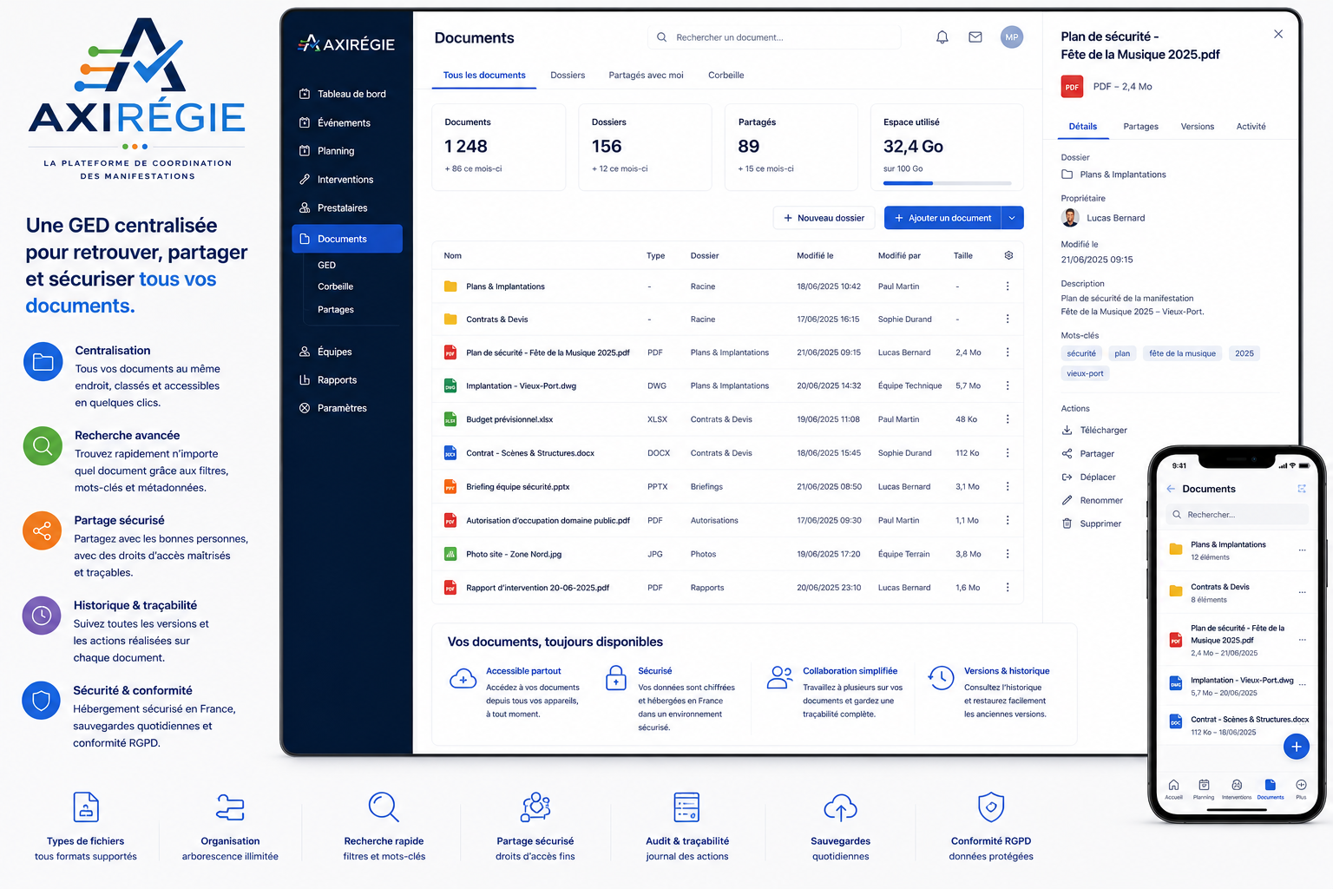Sort table by Type column header
This screenshot has width=1333, height=889.
click(x=656, y=256)
